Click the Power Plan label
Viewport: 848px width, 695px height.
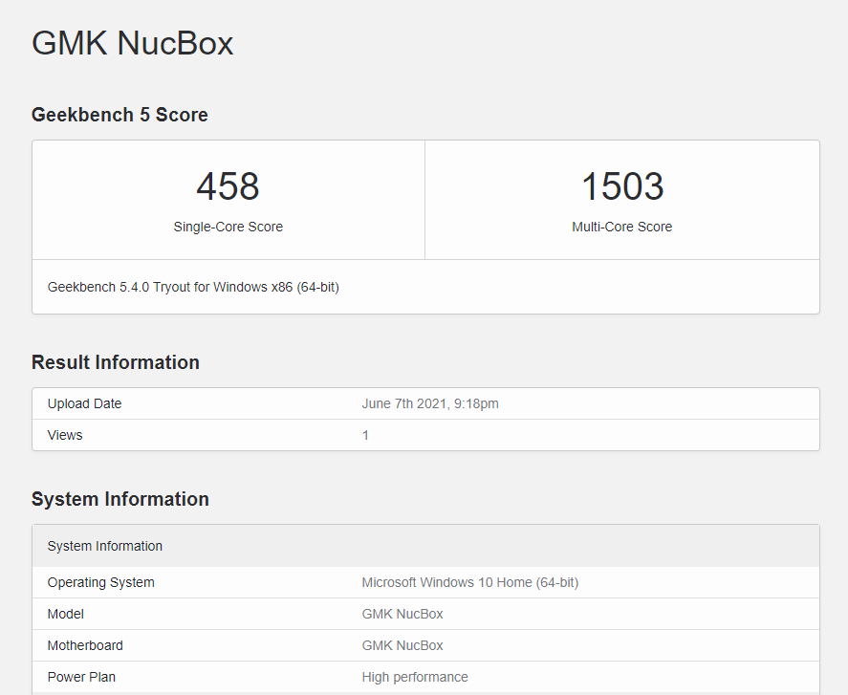coord(81,677)
